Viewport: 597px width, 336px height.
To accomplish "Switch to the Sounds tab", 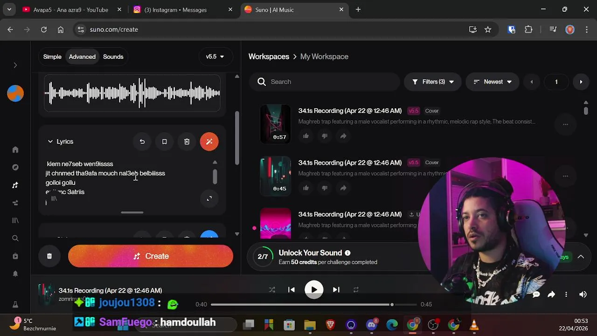I will (x=113, y=56).
